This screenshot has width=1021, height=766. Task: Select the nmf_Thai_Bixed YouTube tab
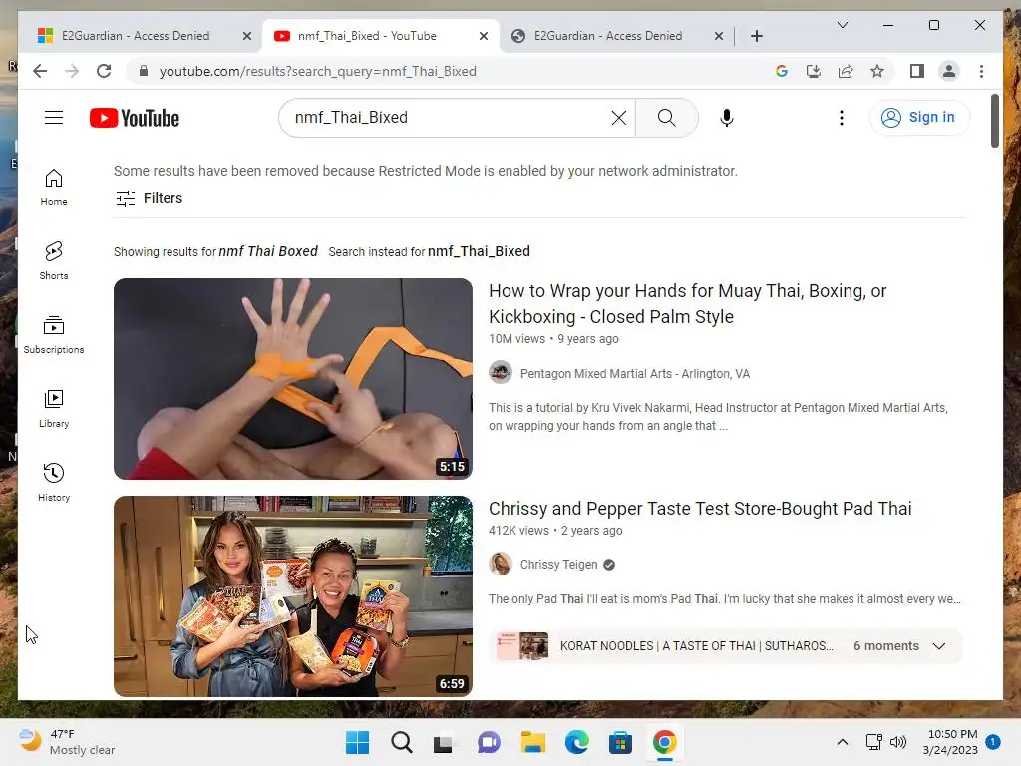(367, 36)
